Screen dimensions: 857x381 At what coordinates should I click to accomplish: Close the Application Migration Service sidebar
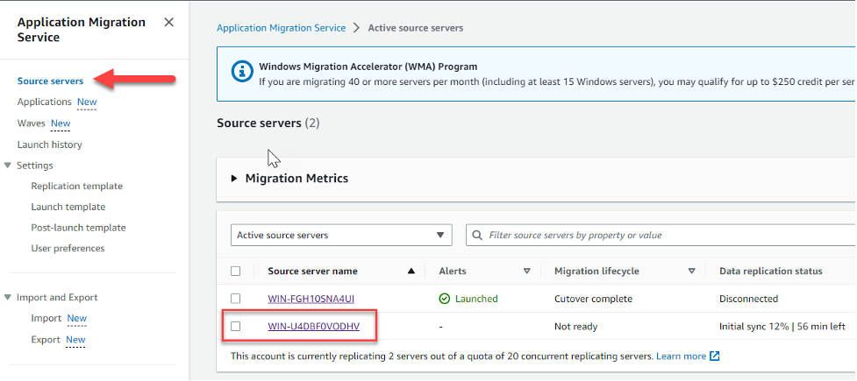pos(168,22)
